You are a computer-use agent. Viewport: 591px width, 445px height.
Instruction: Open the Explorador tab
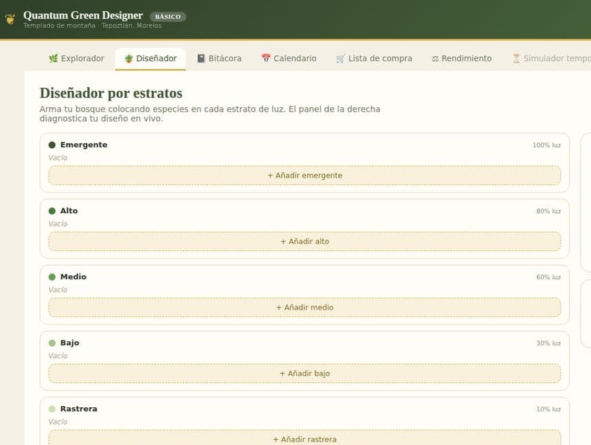[x=76, y=58]
